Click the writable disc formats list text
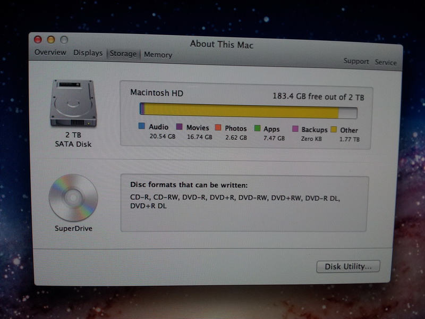This screenshot has height=319, width=425. (x=235, y=202)
